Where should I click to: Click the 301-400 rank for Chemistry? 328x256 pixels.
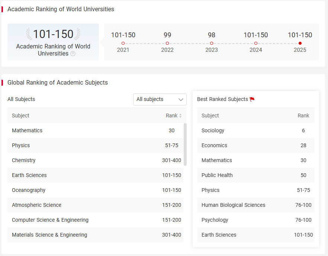pyautogui.click(x=171, y=160)
